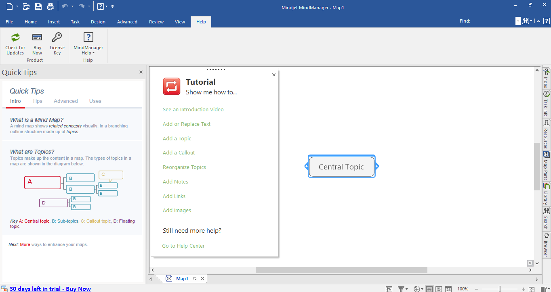The width and height of the screenshot is (551, 292).
Task: Open the Design ribbon tab
Action: pyautogui.click(x=98, y=22)
